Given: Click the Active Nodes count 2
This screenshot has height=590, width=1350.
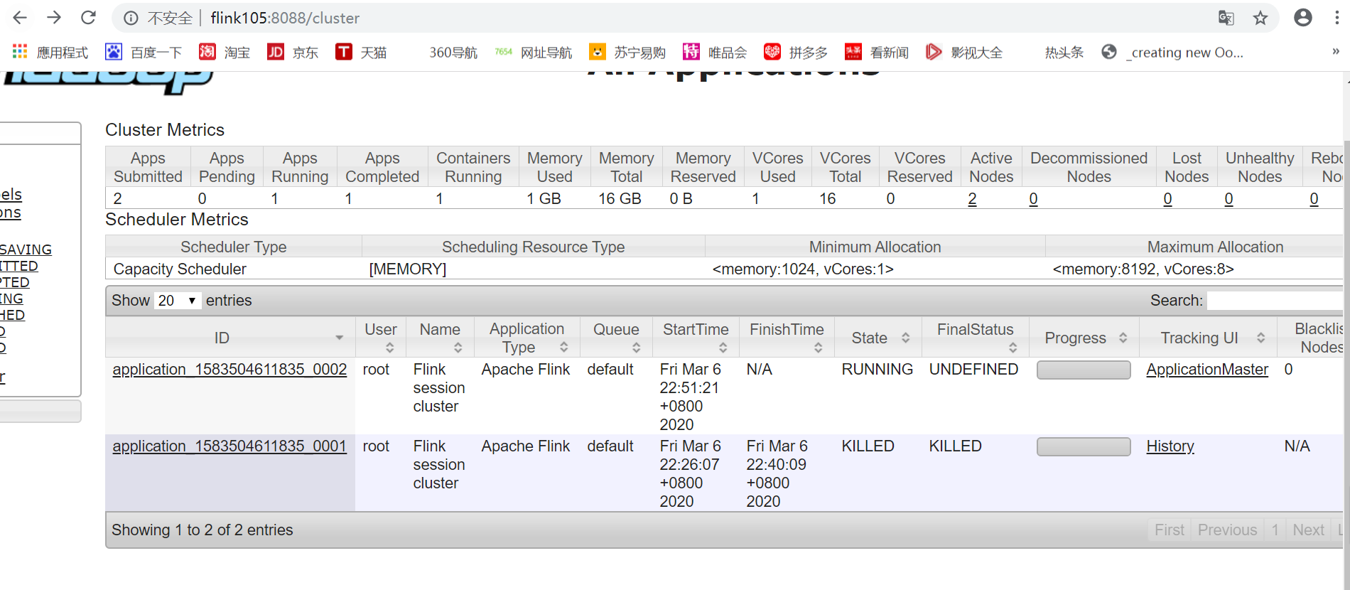Looking at the screenshot, I should coord(972,199).
